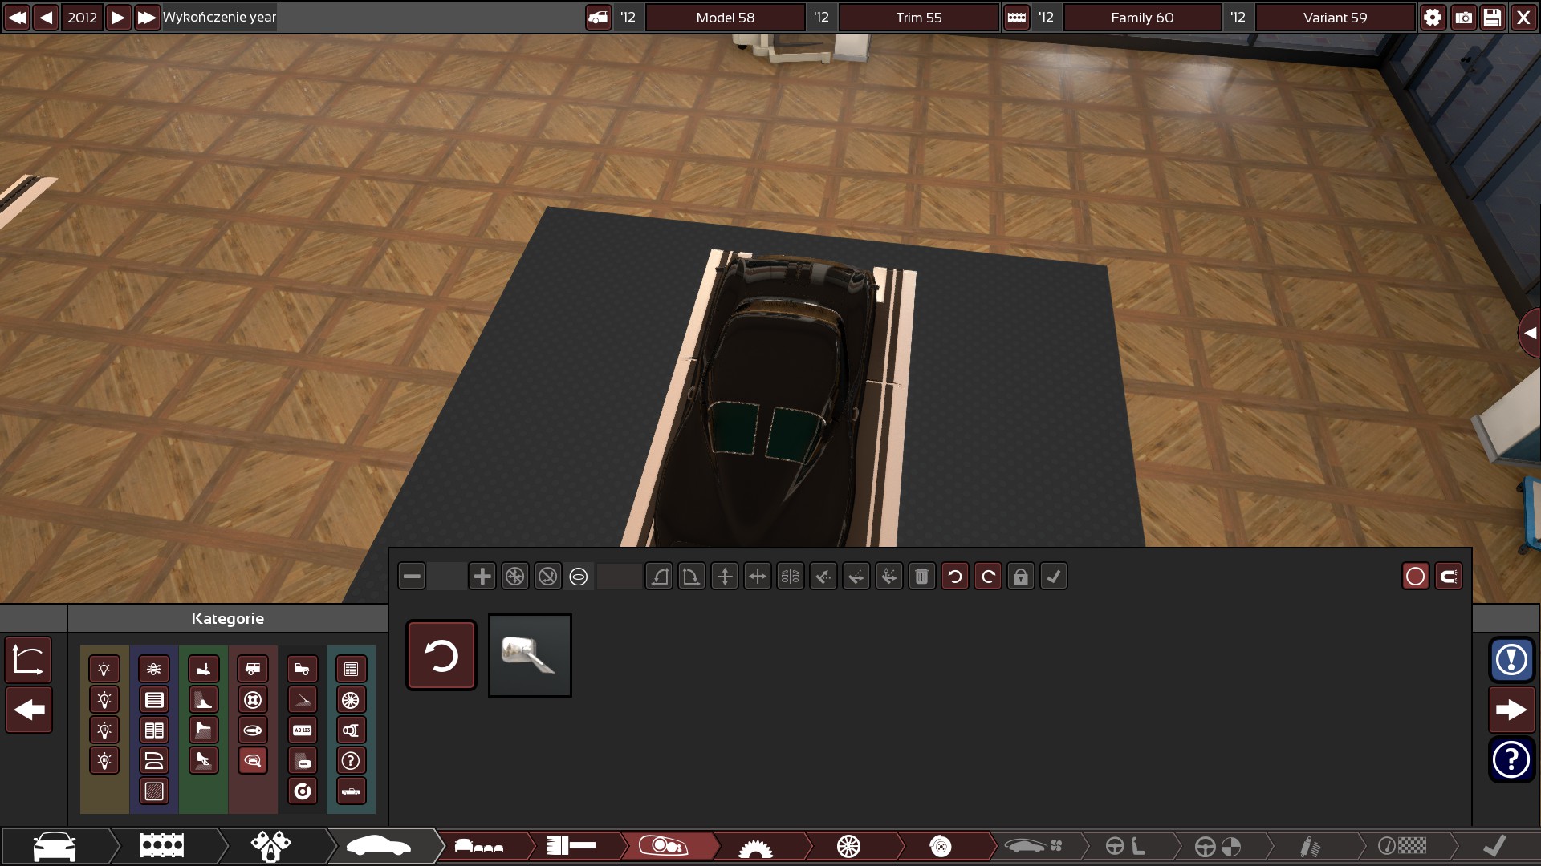Click the rotate counter-clockwise toolbar button

point(955,577)
